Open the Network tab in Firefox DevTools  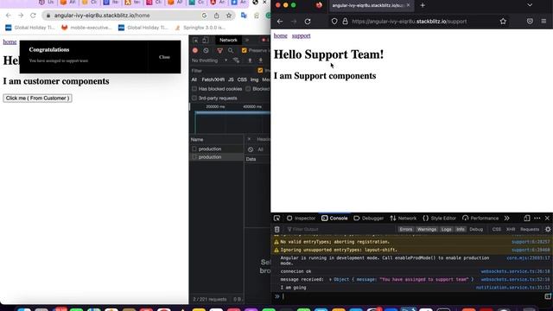tap(404, 219)
